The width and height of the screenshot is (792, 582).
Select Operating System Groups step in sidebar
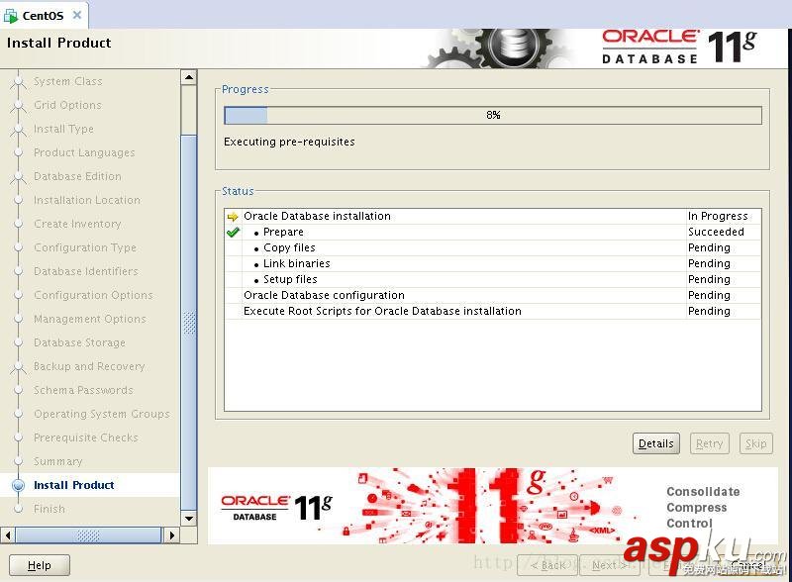click(x=102, y=414)
